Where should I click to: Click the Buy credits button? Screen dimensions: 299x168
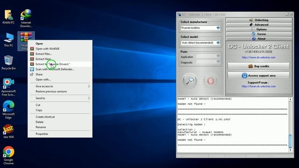point(258,66)
